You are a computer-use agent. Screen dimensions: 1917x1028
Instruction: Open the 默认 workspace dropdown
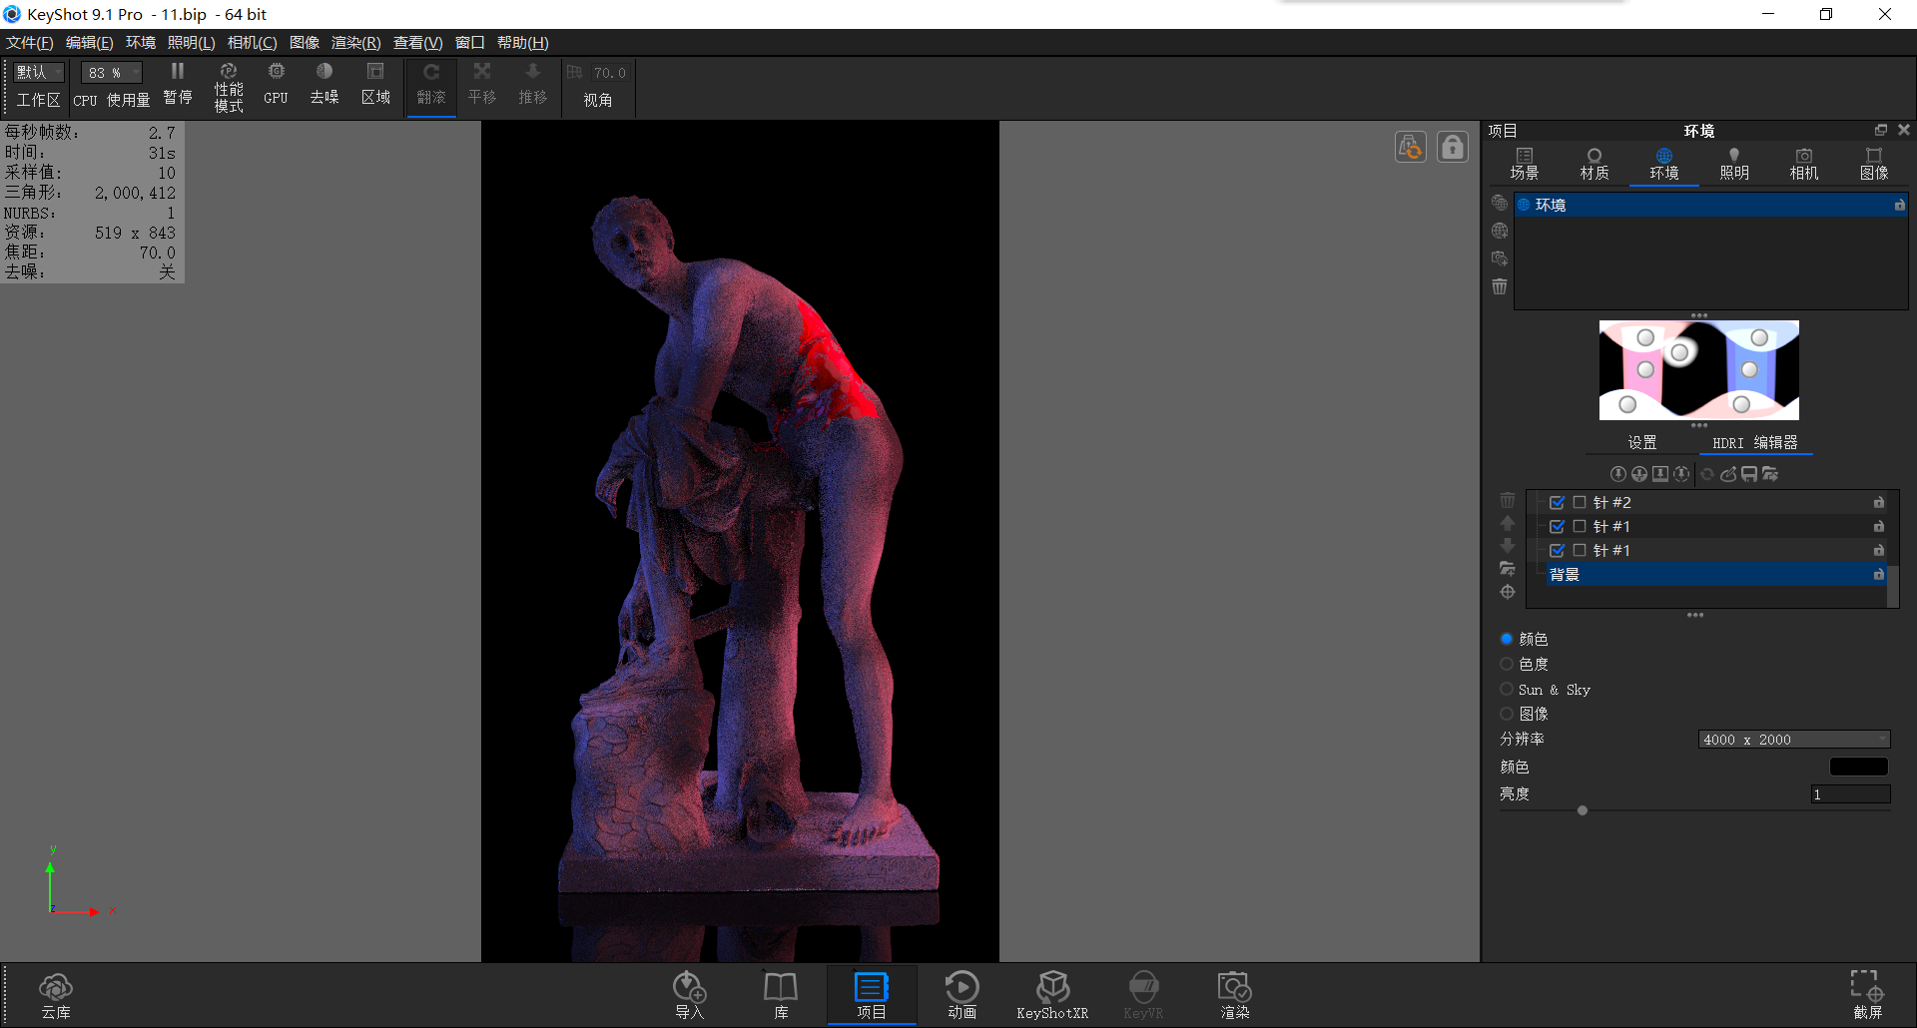coord(38,72)
